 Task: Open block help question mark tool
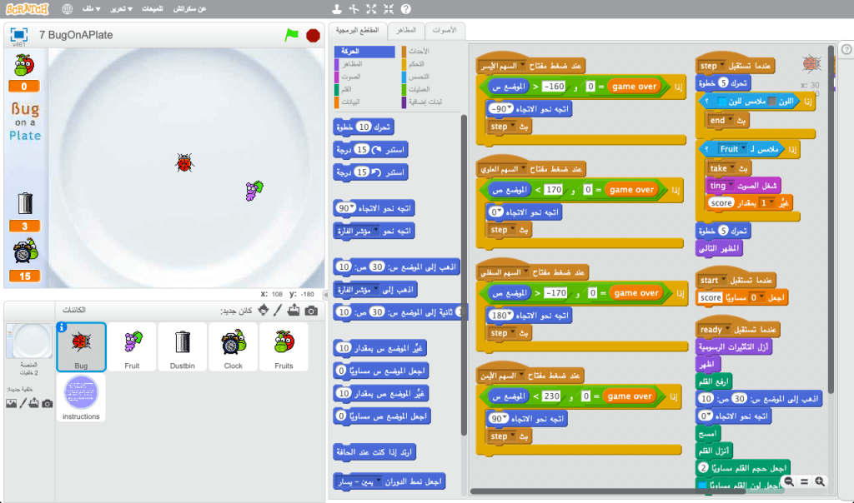405,9
